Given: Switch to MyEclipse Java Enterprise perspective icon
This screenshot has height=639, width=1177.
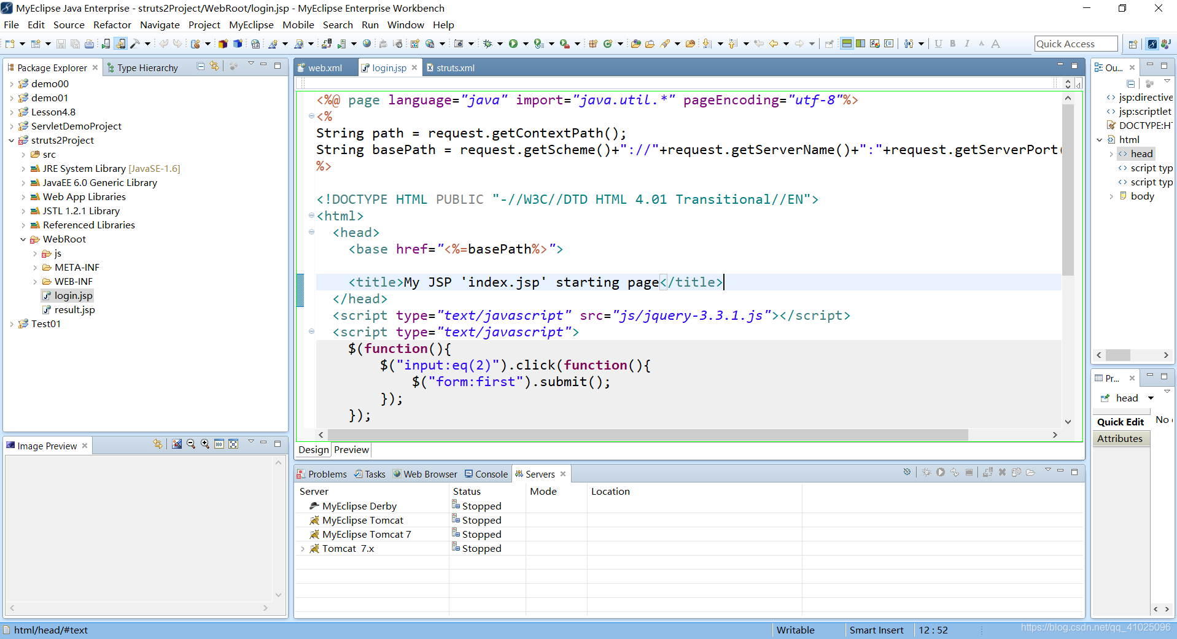Looking at the screenshot, I should pyautogui.click(x=1152, y=44).
